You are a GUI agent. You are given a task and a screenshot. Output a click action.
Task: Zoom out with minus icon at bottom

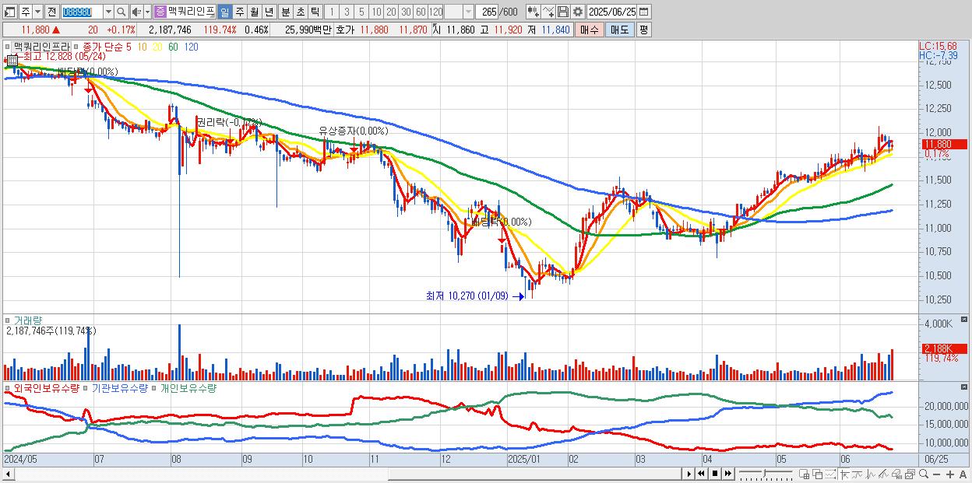tap(936, 474)
